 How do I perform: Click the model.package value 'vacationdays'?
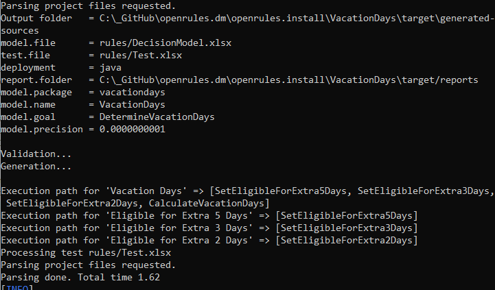click(133, 92)
